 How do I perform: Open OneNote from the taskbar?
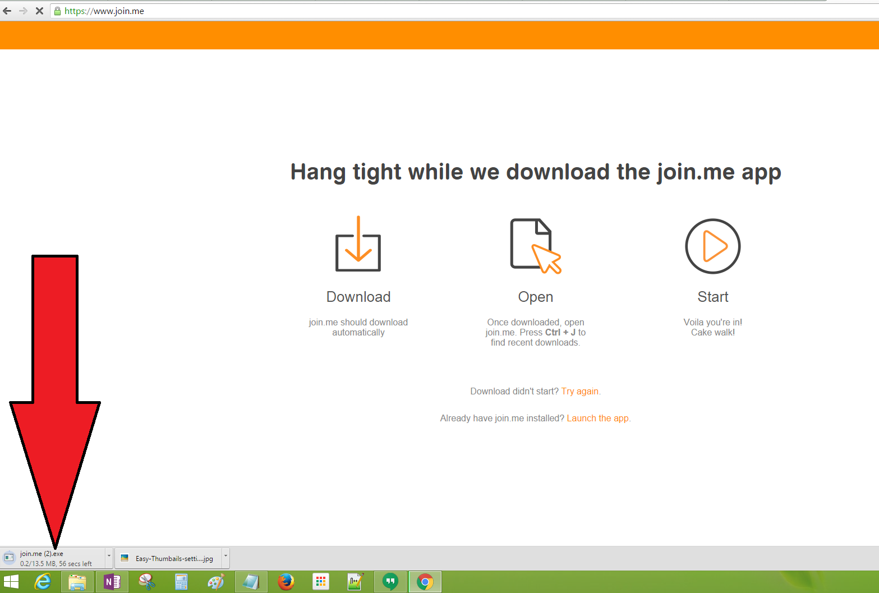pos(112,582)
